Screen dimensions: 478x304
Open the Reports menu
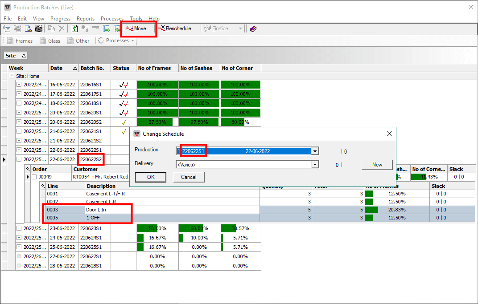tap(85, 19)
